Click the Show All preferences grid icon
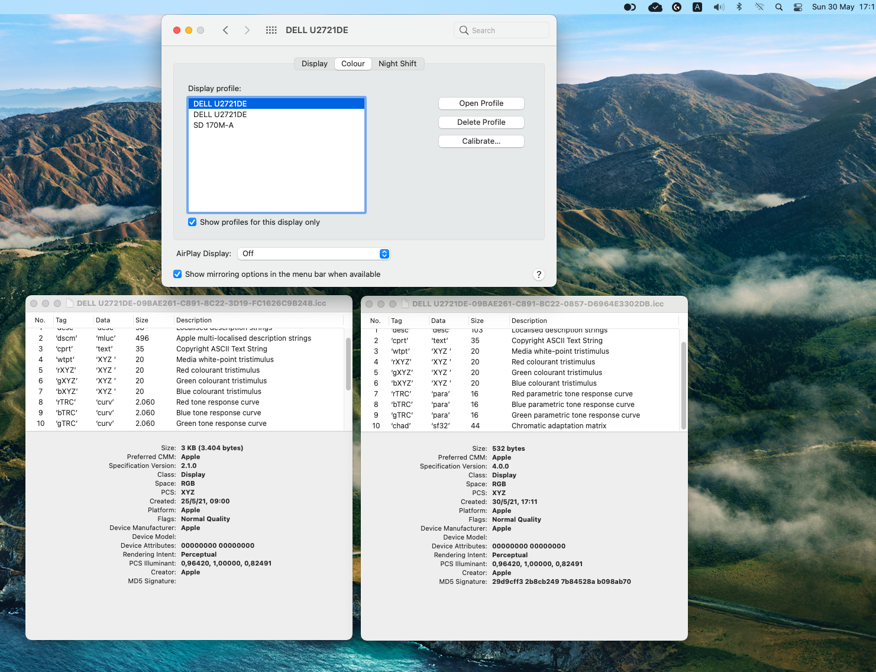 point(271,30)
